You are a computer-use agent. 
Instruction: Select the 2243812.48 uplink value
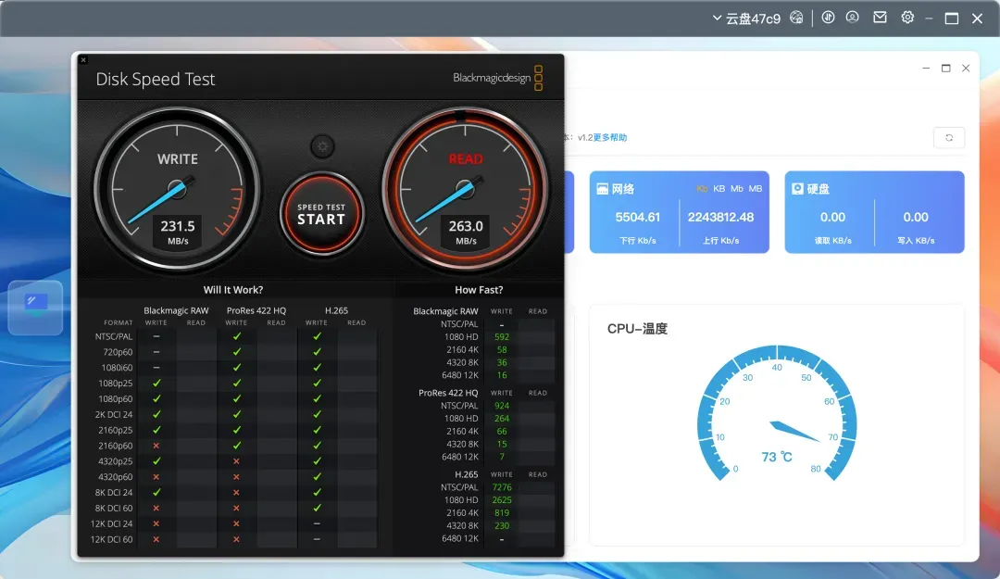720,217
